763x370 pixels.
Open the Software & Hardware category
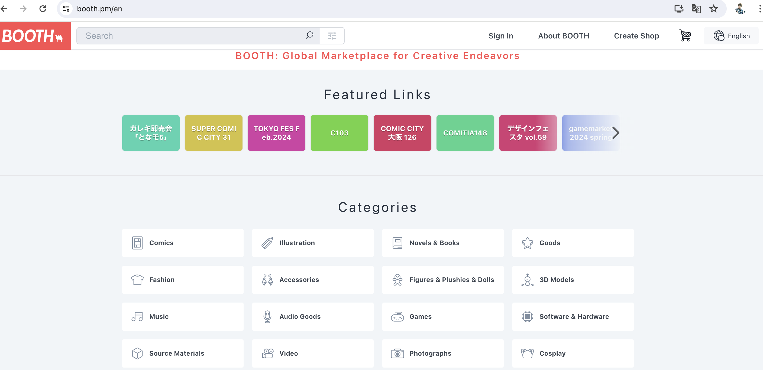(x=573, y=316)
